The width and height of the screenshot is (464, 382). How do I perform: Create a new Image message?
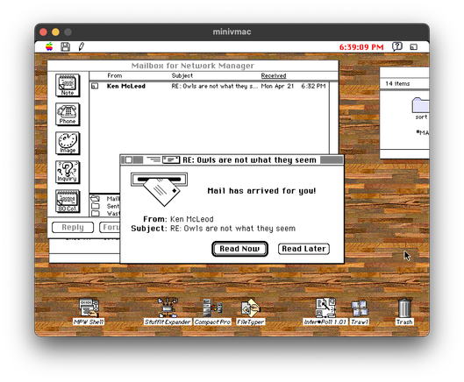[68, 143]
